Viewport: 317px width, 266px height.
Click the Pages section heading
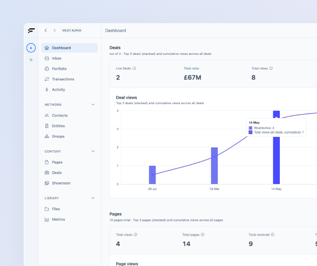pos(115,214)
